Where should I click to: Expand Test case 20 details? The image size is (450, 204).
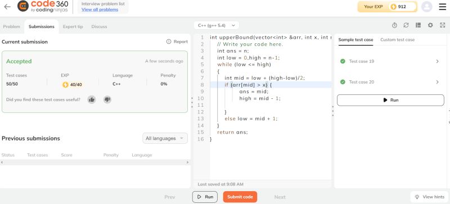(390, 82)
